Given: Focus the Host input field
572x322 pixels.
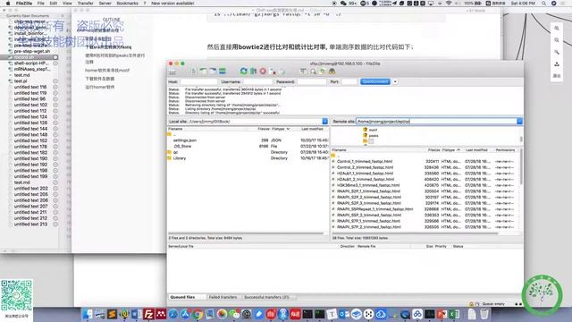Looking at the screenshot, I should point(198,81).
